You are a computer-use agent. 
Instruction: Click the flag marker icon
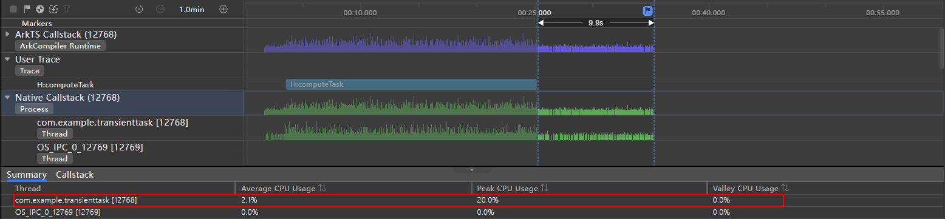(x=27, y=9)
